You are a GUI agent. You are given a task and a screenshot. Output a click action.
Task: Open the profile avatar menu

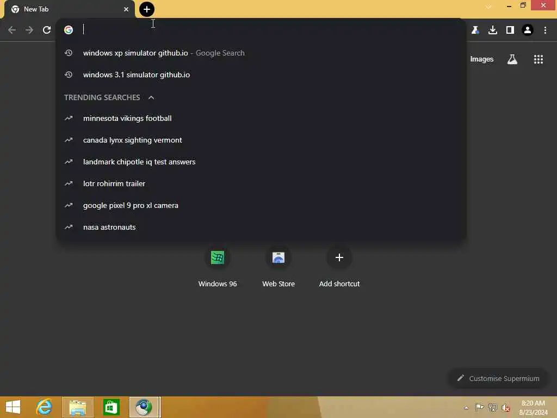coord(528,30)
